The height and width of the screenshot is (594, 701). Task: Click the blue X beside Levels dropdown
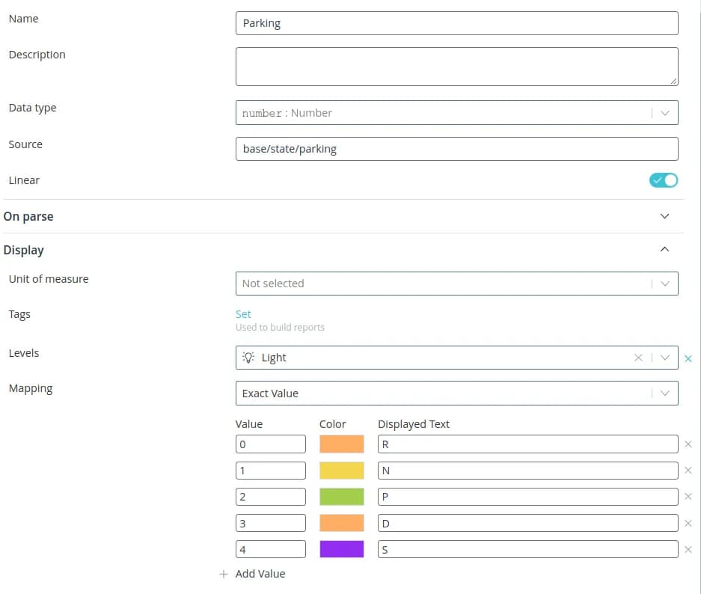point(688,359)
